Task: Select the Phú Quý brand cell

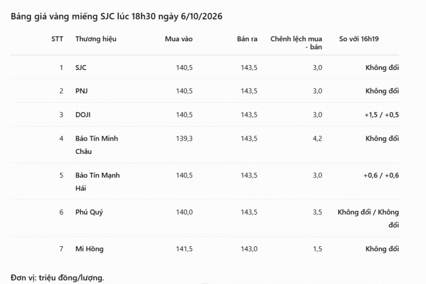Action: click(89, 212)
